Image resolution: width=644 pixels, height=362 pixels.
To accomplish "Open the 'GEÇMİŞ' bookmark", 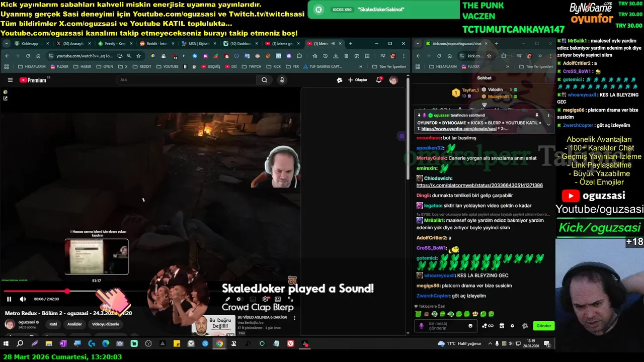I will pos(211,66).
